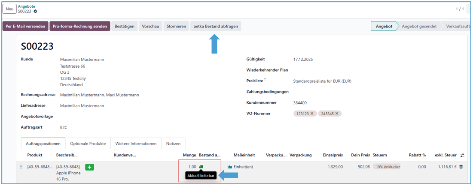Delete the order line with trash icon

point(461,167)
